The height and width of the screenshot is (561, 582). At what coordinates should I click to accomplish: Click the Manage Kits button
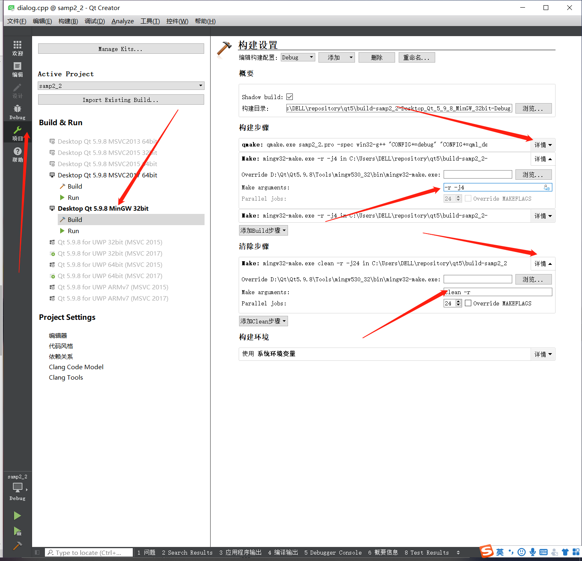(x=121, y=49)
